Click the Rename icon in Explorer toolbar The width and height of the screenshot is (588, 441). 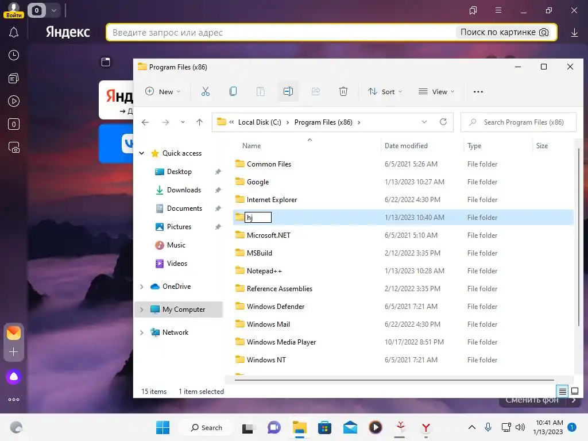coord(288,91)
